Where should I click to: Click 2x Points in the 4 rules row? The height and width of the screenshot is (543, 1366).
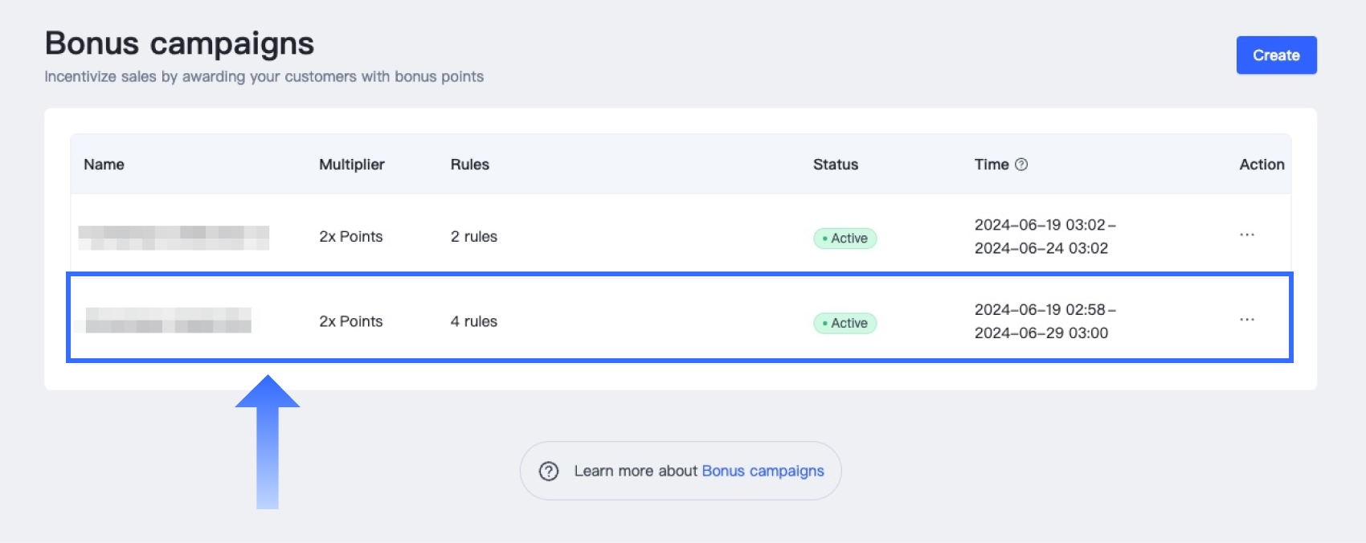click(351, 321)
